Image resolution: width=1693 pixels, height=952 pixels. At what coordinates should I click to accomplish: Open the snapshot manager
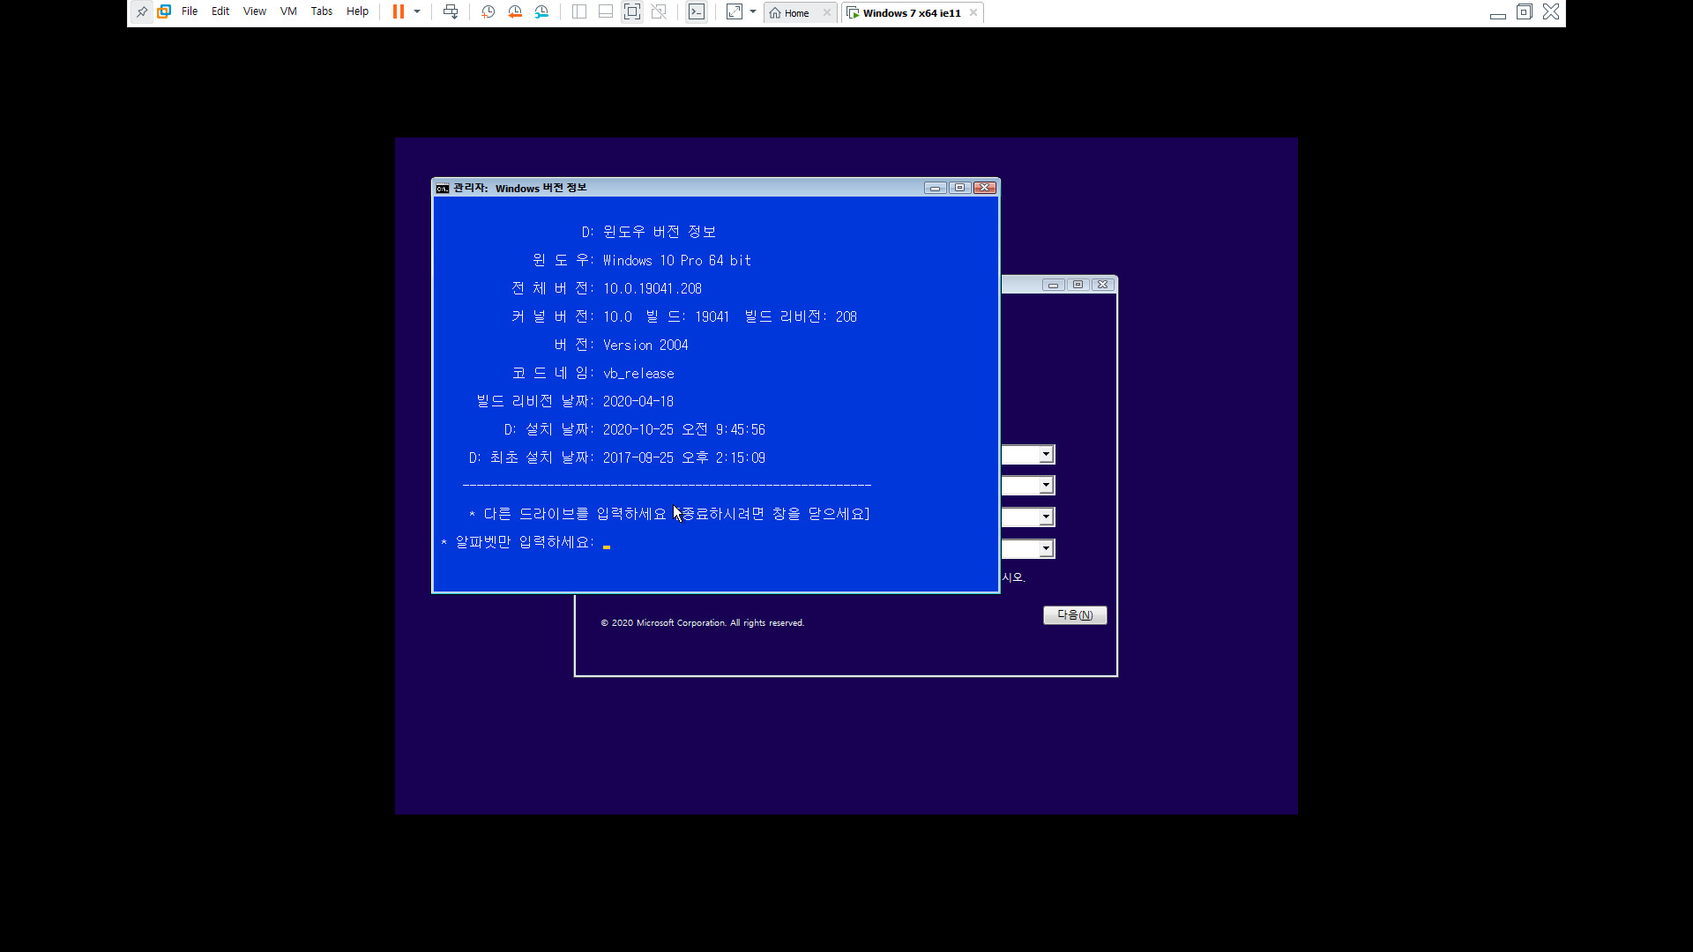[541, 12]
